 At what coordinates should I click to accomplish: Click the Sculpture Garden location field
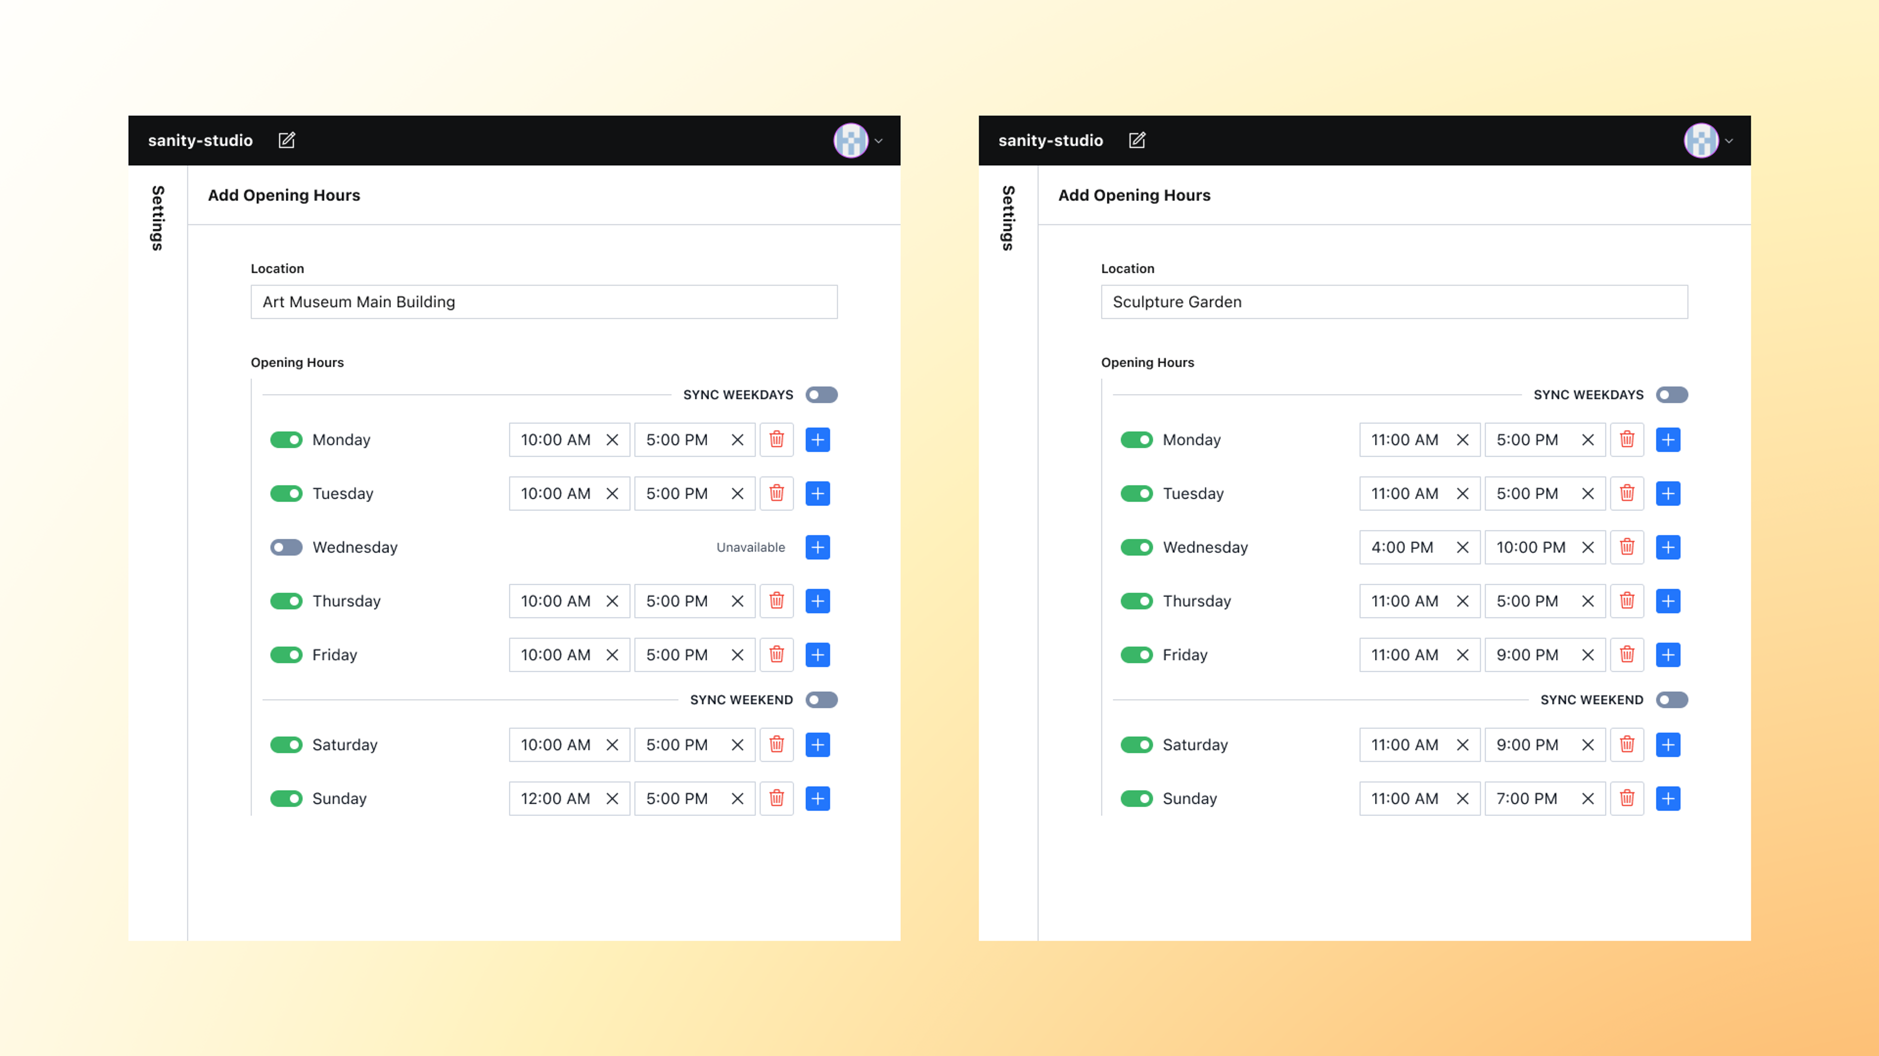coord(1395,302)
